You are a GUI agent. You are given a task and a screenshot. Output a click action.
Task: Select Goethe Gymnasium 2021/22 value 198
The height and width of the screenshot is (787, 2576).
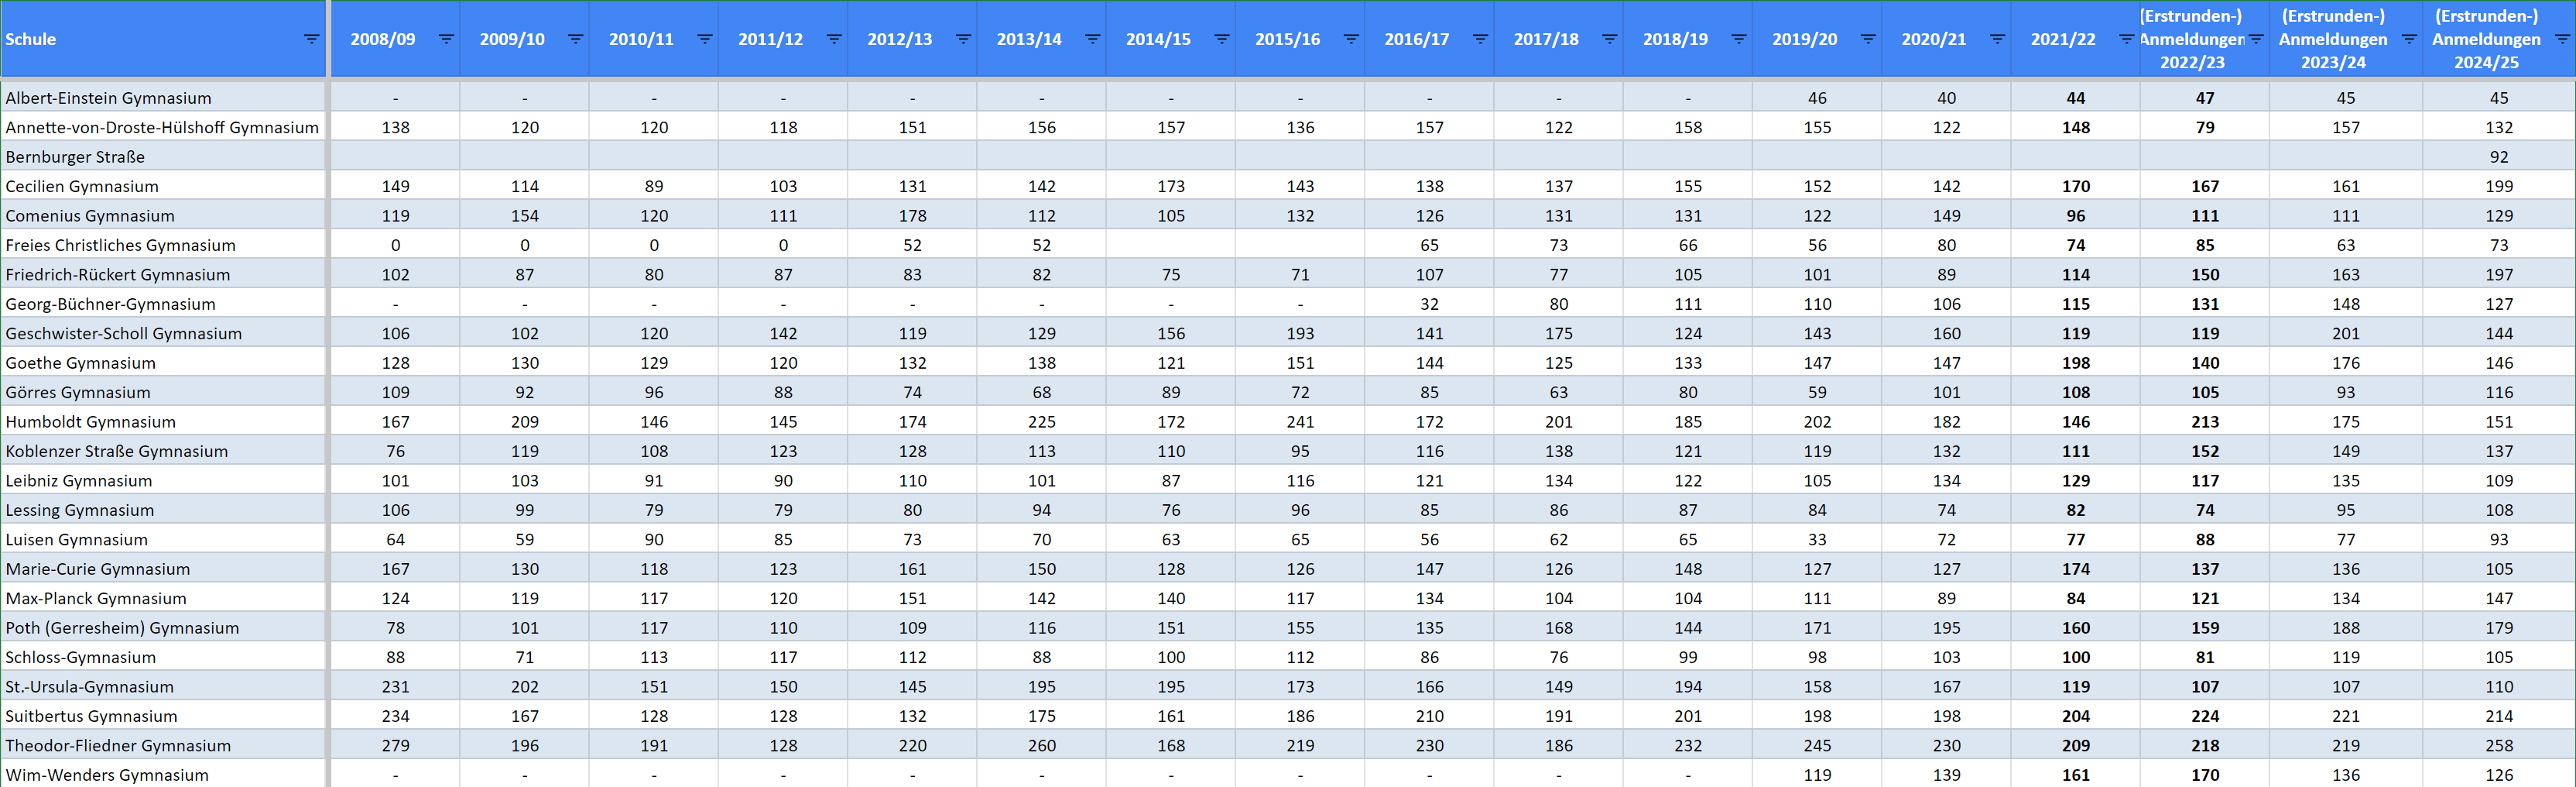tap(2075, 363)
